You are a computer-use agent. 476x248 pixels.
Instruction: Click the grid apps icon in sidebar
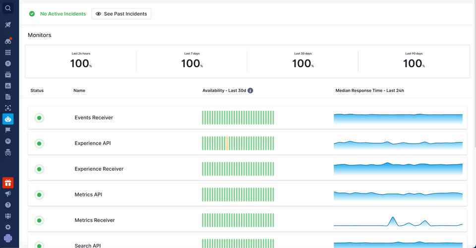pyautogui.click(x=8, y=52)
